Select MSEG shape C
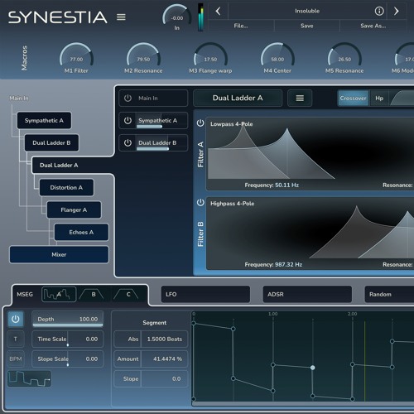 point(128,294)
